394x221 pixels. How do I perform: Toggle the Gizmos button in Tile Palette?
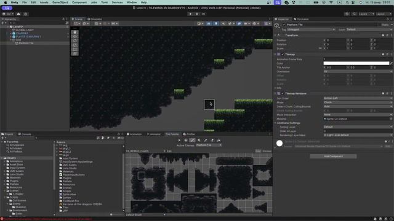(x=267, y=151)
